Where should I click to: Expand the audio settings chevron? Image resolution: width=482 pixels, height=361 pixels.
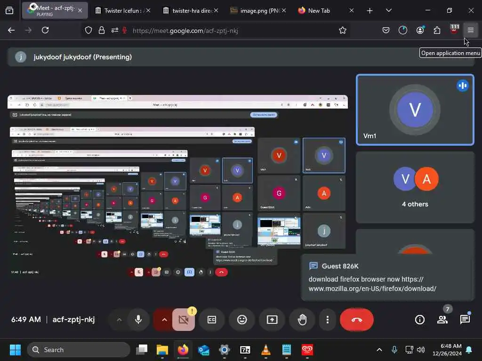pos(119,320)
